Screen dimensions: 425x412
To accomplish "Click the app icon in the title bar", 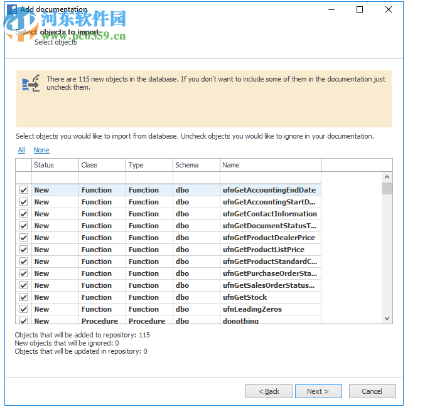I will (x=12, y=9).
